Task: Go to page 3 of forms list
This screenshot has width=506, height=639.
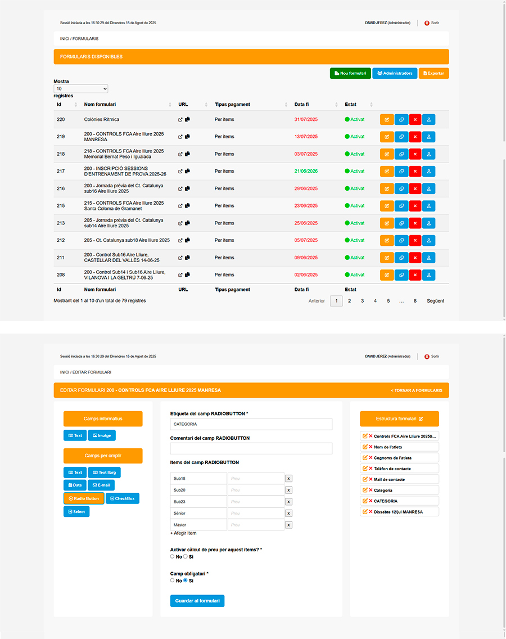Action: click(x=362, y=301)
